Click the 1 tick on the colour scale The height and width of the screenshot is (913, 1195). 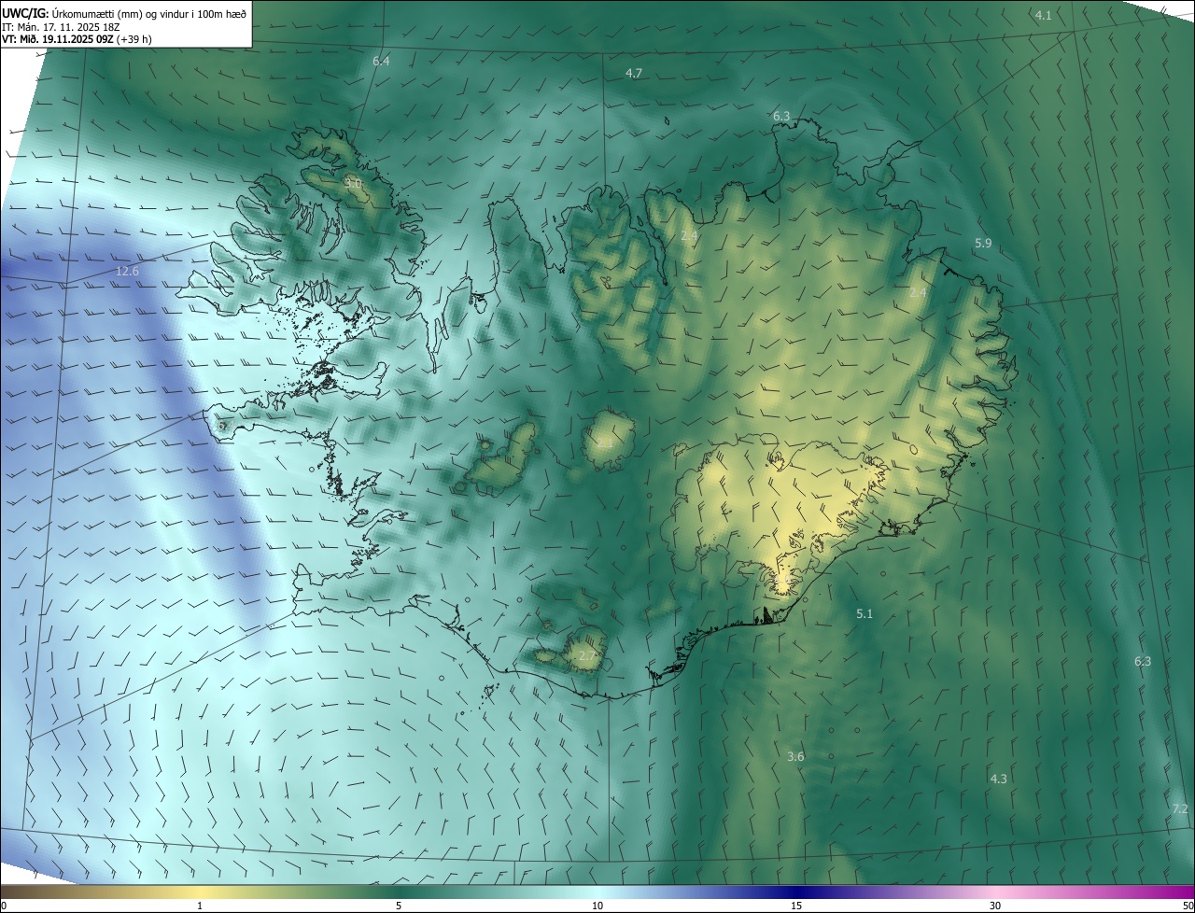pos(200,906)
